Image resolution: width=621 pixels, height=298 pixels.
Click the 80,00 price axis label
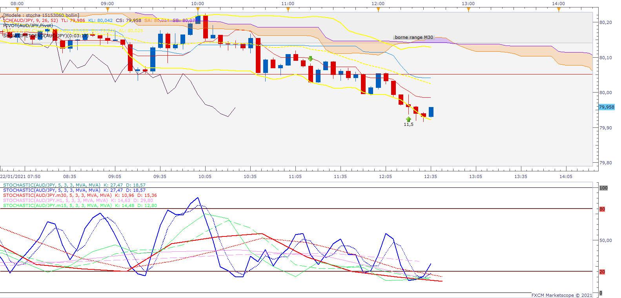(606, 93)
